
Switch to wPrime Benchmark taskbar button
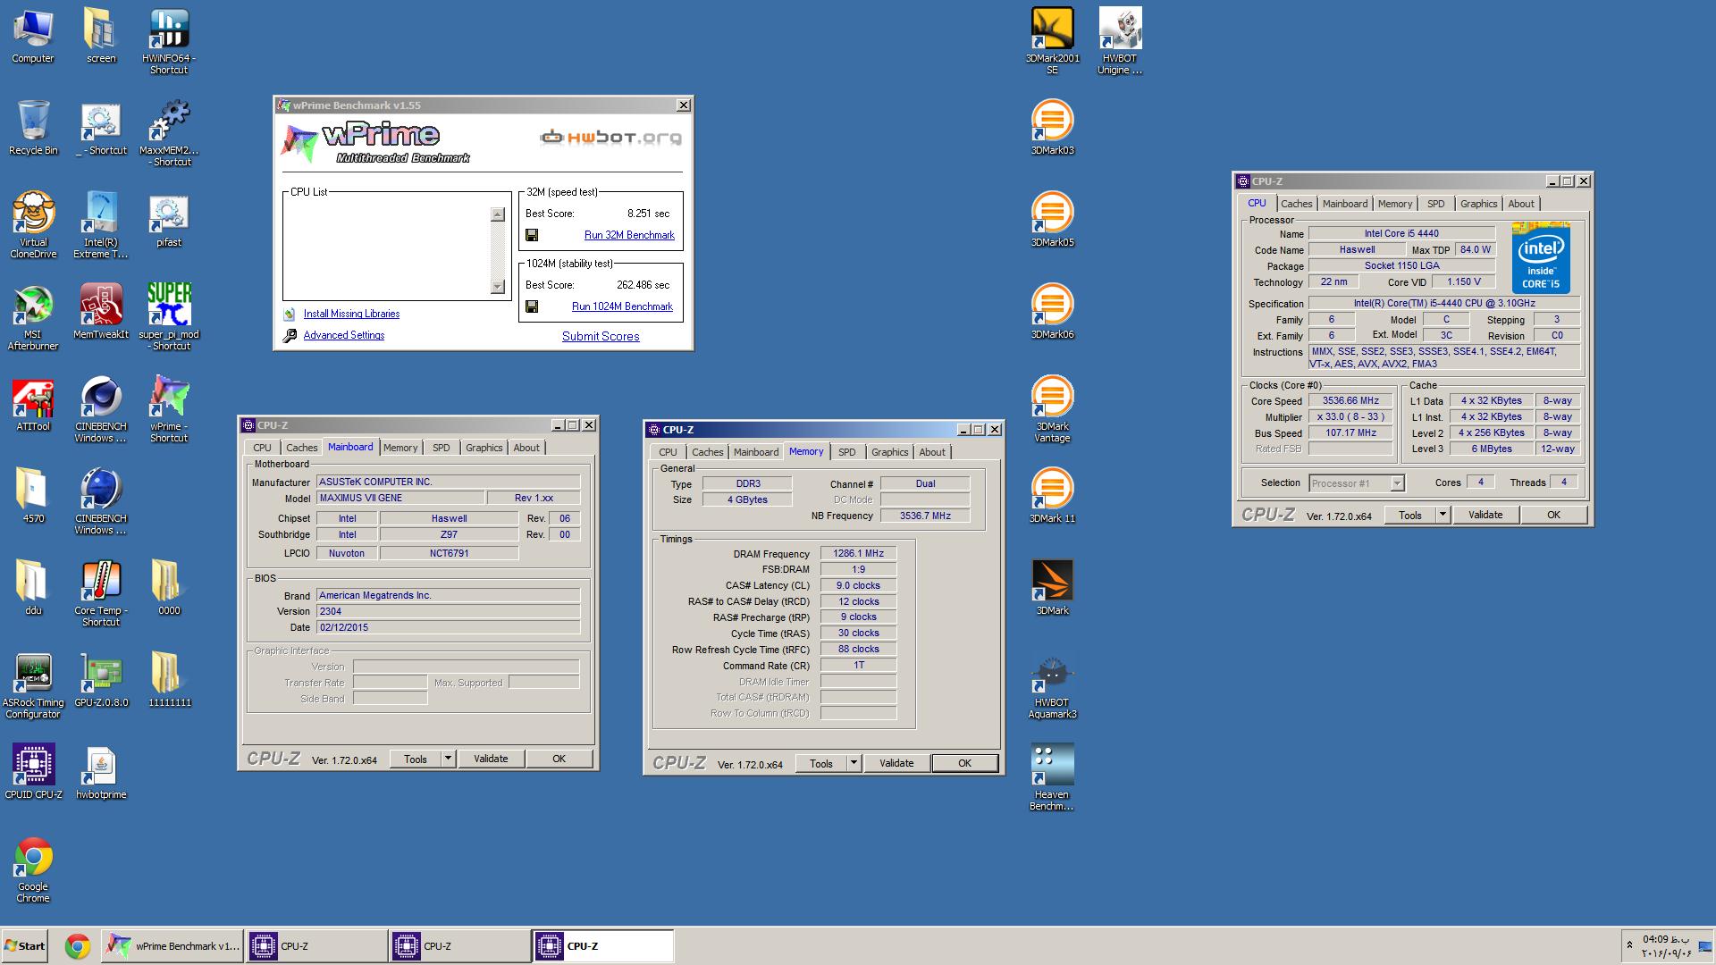[x=173, y=946]
